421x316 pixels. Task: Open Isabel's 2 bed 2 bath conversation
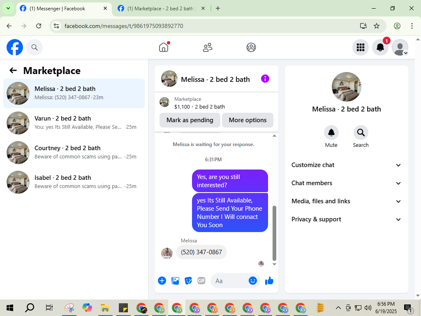[74, 182]
